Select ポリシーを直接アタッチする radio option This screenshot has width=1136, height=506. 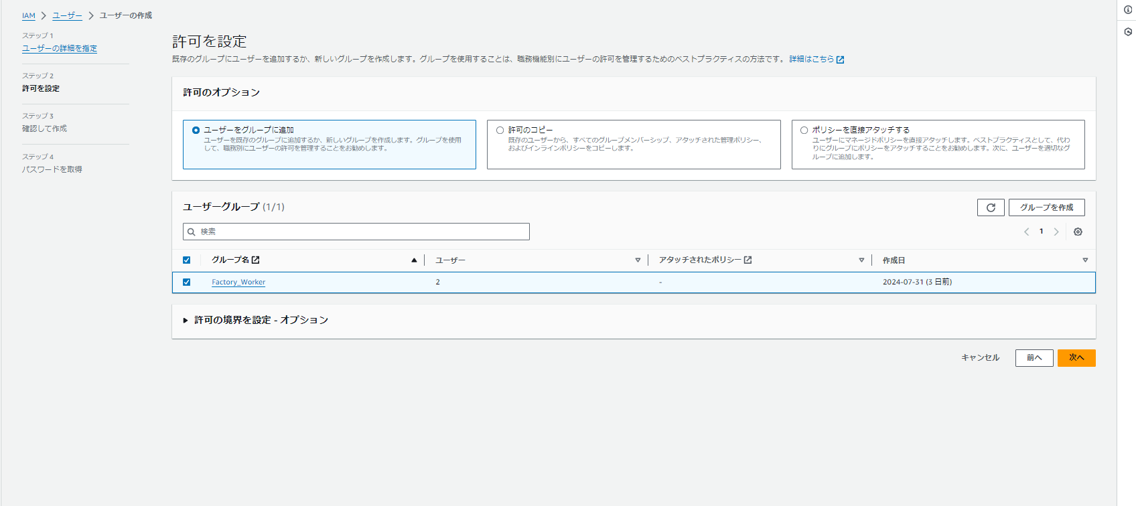pyautogui.click(x=804, y=130)
